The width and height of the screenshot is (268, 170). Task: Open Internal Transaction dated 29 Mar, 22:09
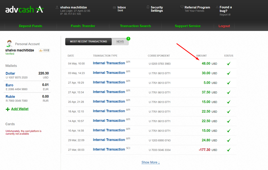(109, 140)
